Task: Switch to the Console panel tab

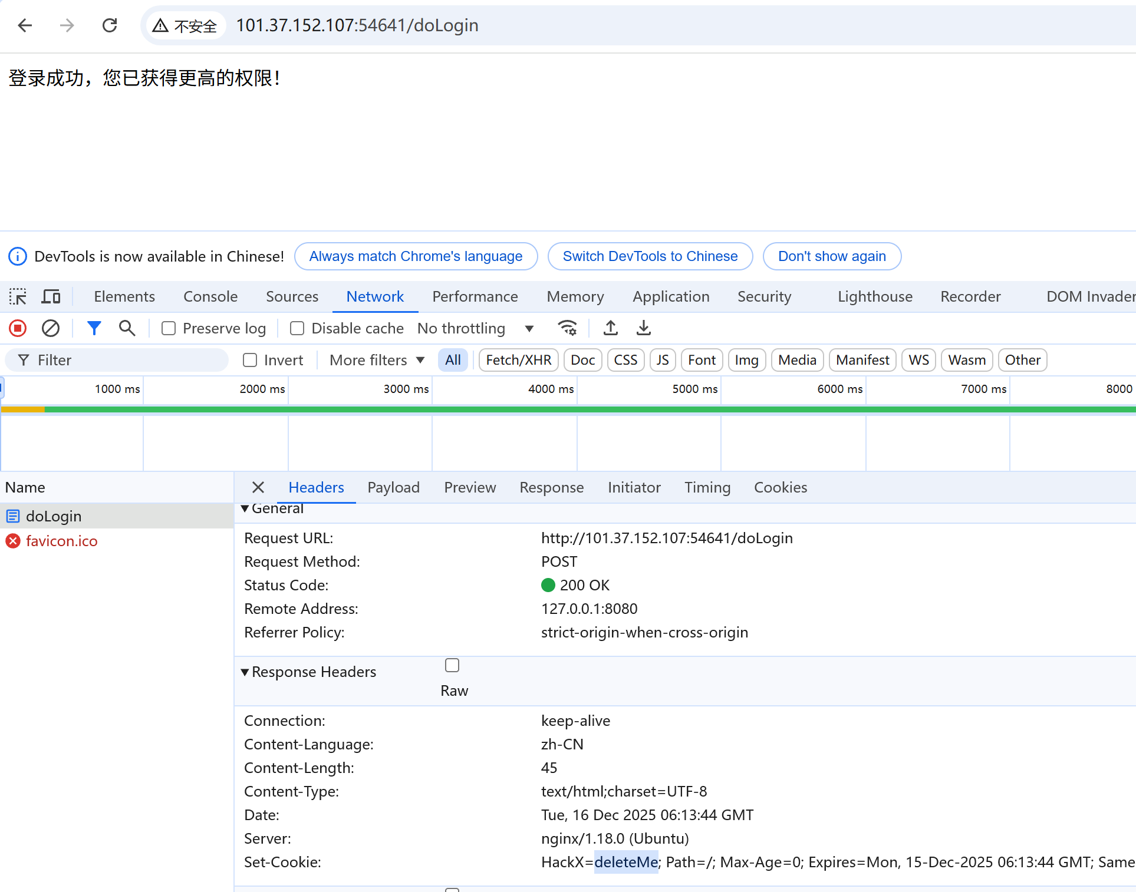Action: pyautogui.click(x=210, y=296)
